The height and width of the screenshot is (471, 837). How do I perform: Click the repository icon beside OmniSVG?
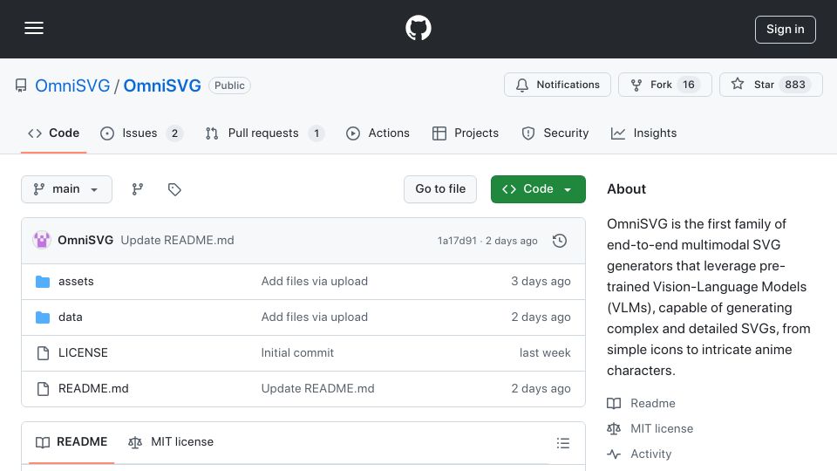coord(21,85)
